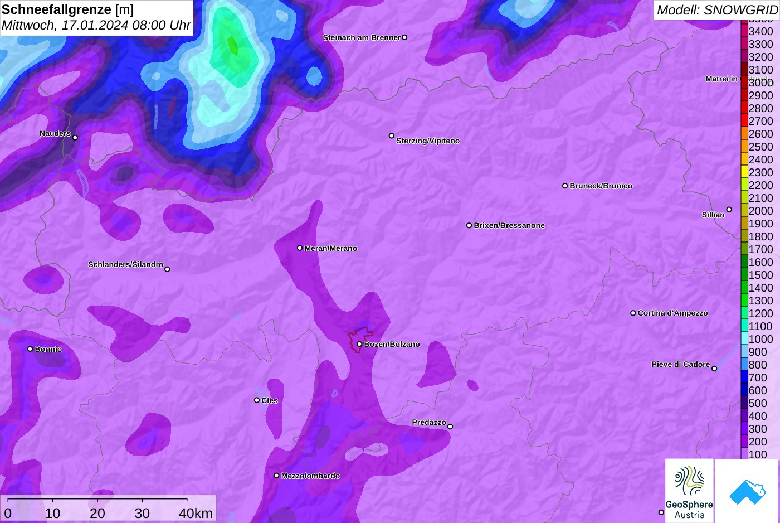780x523 pixels.
Task: Pick the 2600 m orange legend swatch
Action: pos(744,134)
